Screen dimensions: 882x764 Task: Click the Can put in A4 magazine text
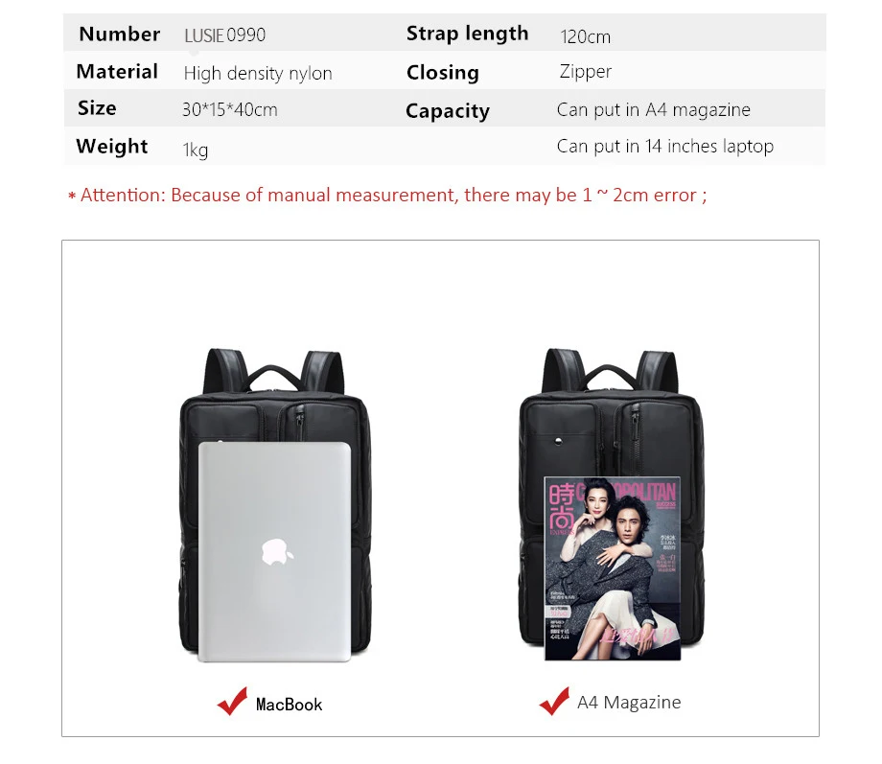coord(654,109)
